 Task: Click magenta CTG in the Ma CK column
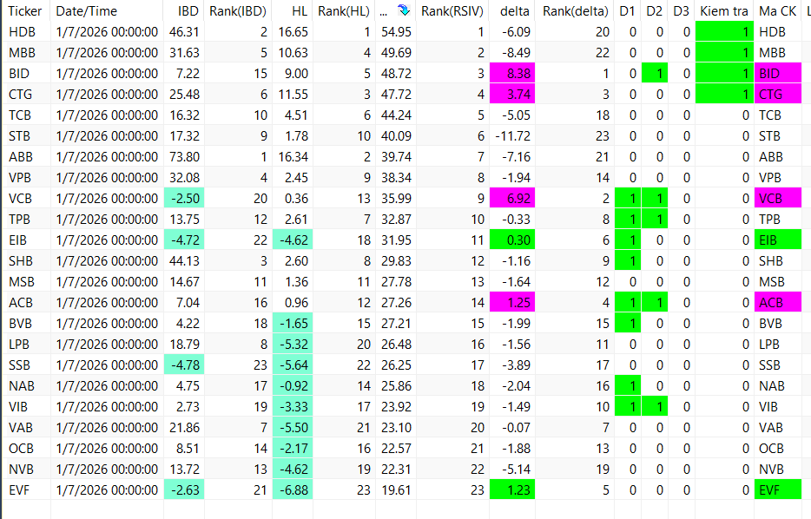(778, 95)
